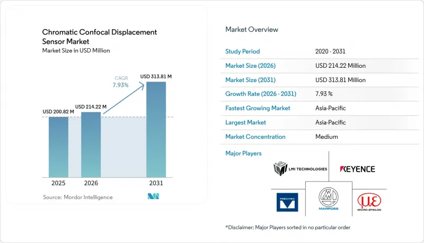Select the chart title 'Chromatic Confocal Displacement Sensor Market'
This screenshot has width=424, height=243.
(x=99, y=37)
